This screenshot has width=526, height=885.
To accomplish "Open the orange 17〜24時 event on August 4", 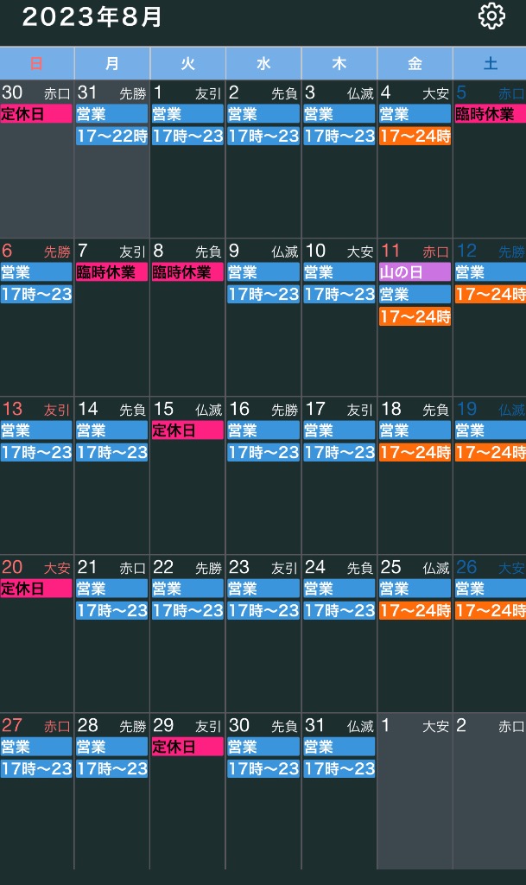I will (415, 136).
